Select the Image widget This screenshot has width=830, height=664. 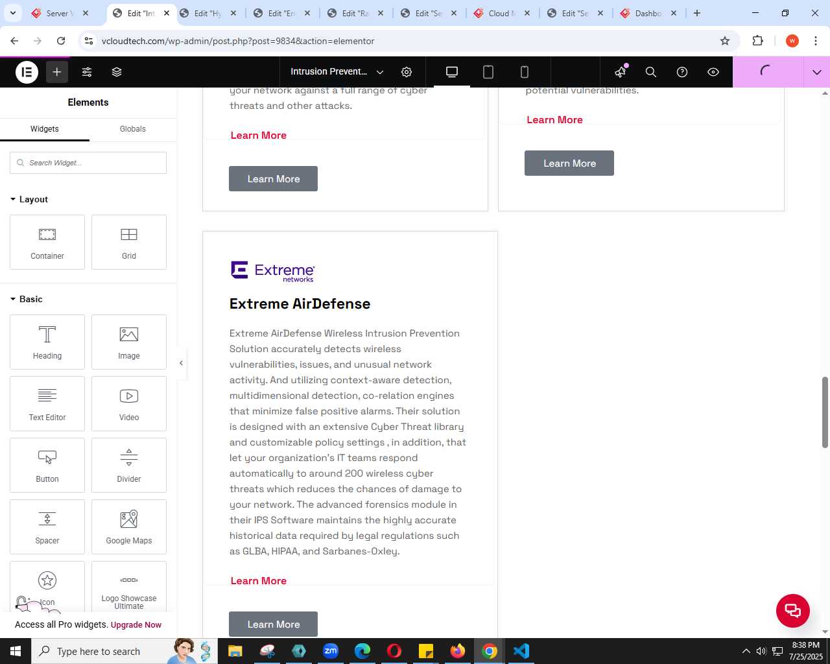click(x=129, y=342)
